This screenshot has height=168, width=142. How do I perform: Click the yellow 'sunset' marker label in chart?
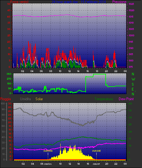[96, 151]
